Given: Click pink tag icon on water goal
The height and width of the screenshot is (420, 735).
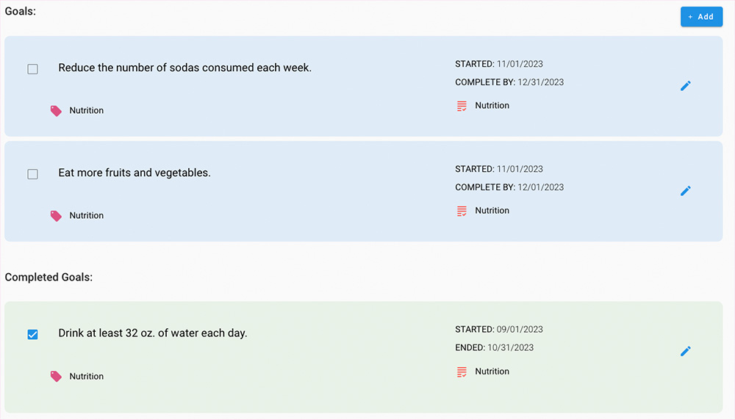Looking at the screenshot, I should [x=56, y=377].
